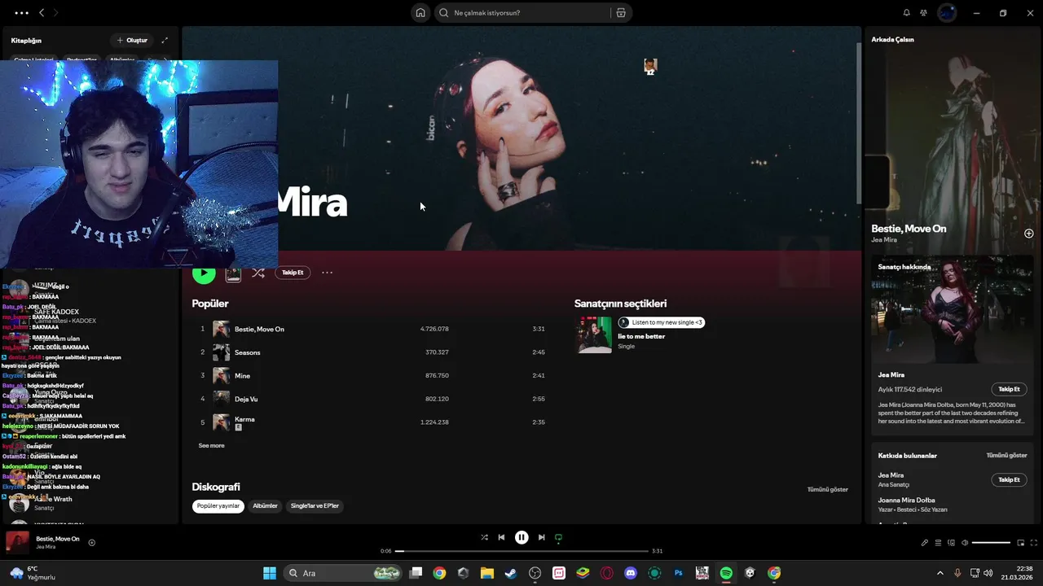Open Discord from the taskbar
This screenshot has height=586, width=1043.
pyautogui.click(x=630, y=573)
